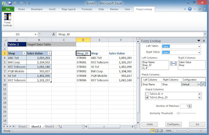Switch to Sheet1 worksheet tab

23,127
